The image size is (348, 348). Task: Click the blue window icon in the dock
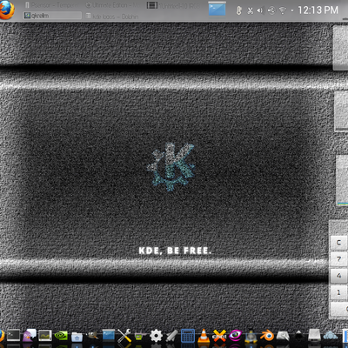click(x=109, y=336)
